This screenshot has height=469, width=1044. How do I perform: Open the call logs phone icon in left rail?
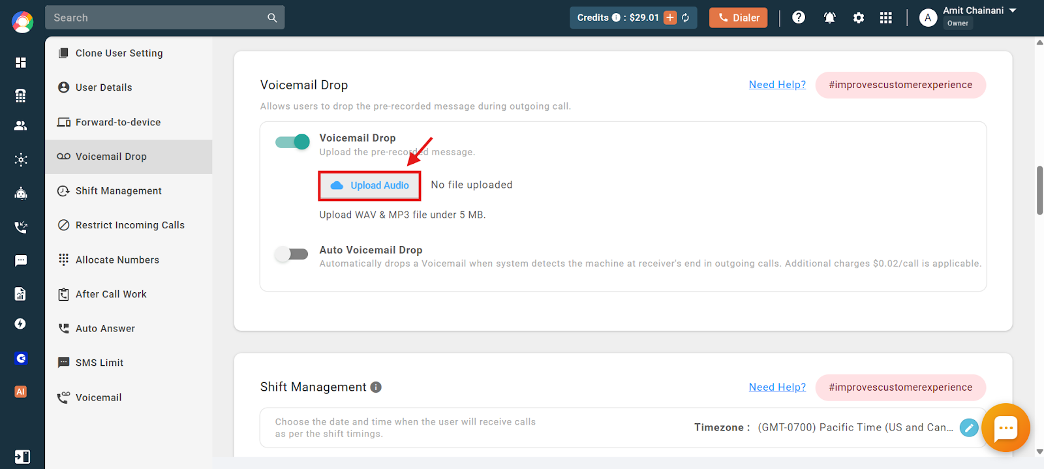pyautogui.click(x=21, y=227)
